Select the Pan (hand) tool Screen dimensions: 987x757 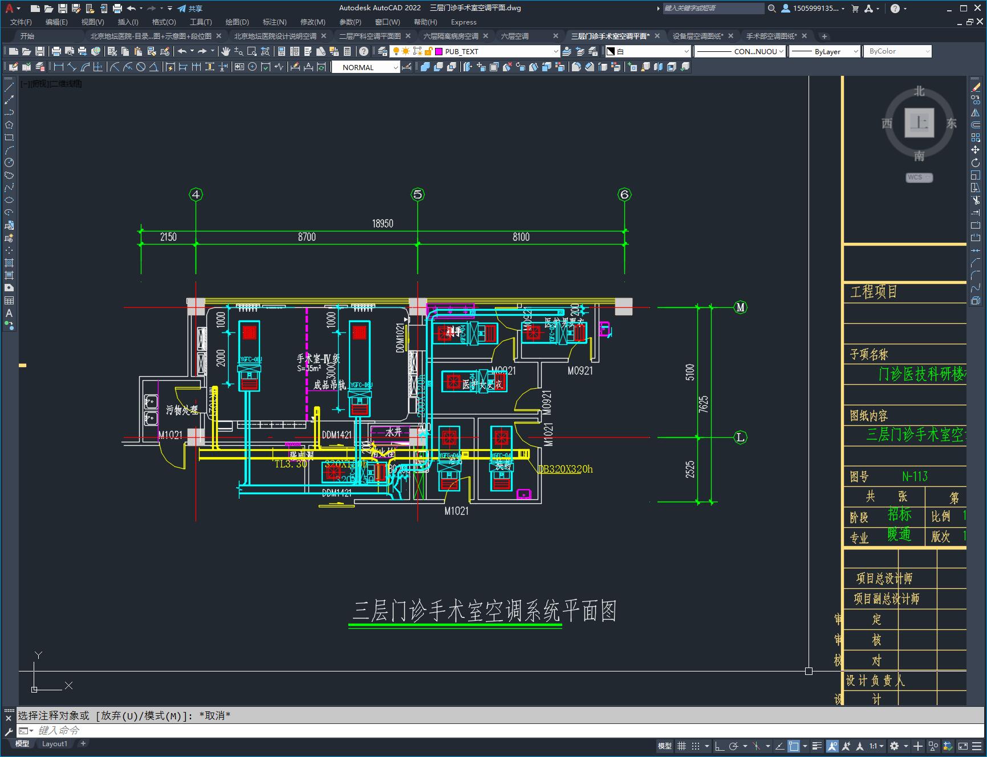[x=226, y=51]
